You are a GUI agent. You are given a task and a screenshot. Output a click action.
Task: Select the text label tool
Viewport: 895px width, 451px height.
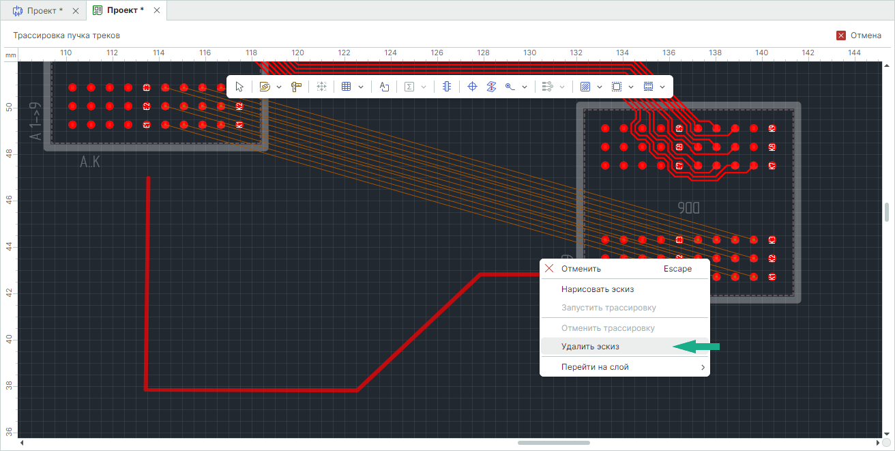point(384,87)
